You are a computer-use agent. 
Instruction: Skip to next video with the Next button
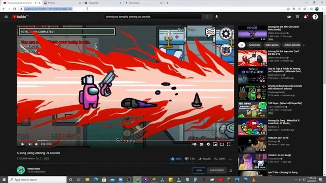[x=30, y=144]
